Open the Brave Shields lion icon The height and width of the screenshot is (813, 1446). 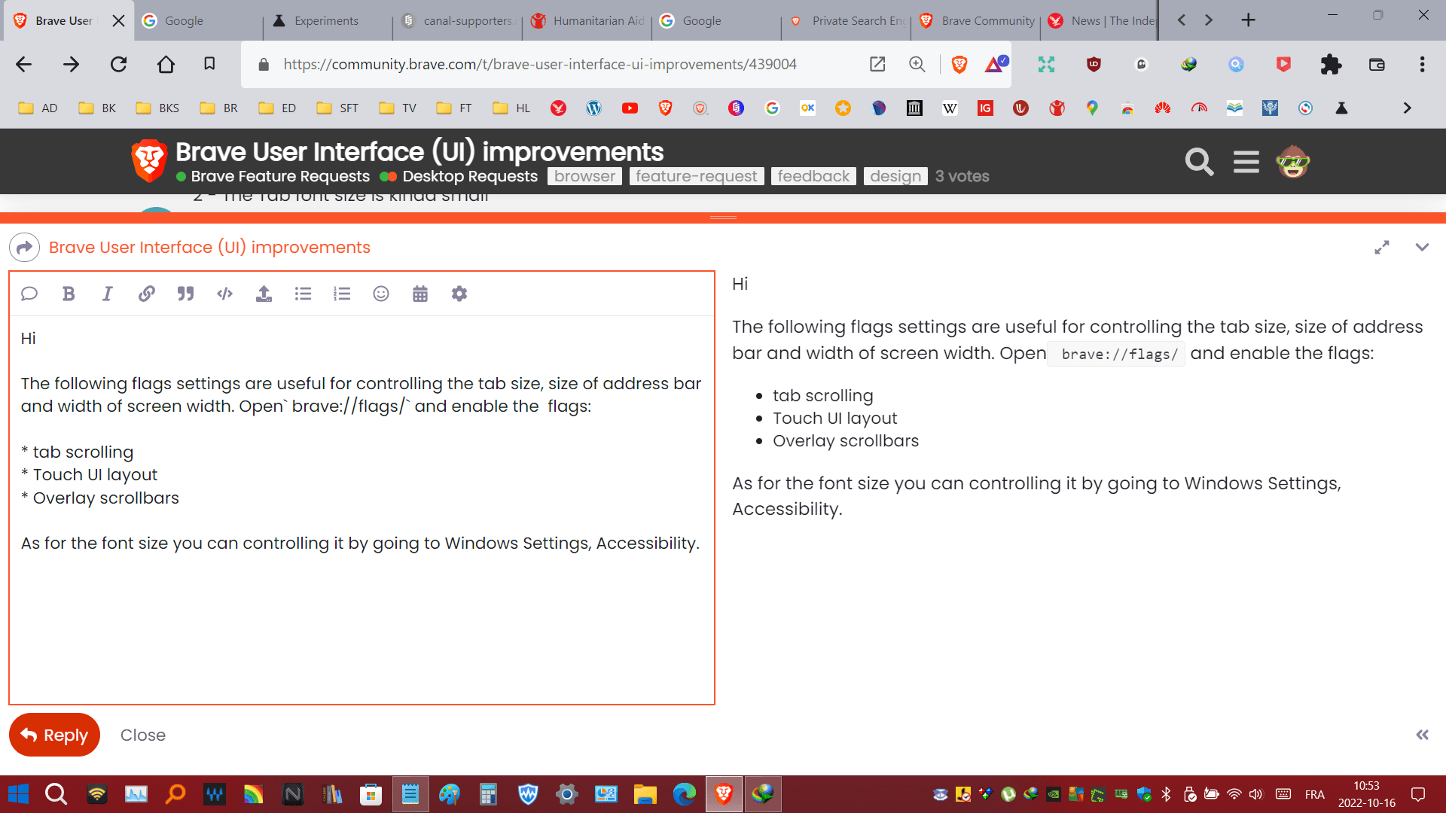[959, 64]
